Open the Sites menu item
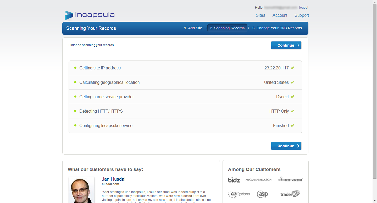Viewport: 377px width, 203px height. (x=260, y=15)
